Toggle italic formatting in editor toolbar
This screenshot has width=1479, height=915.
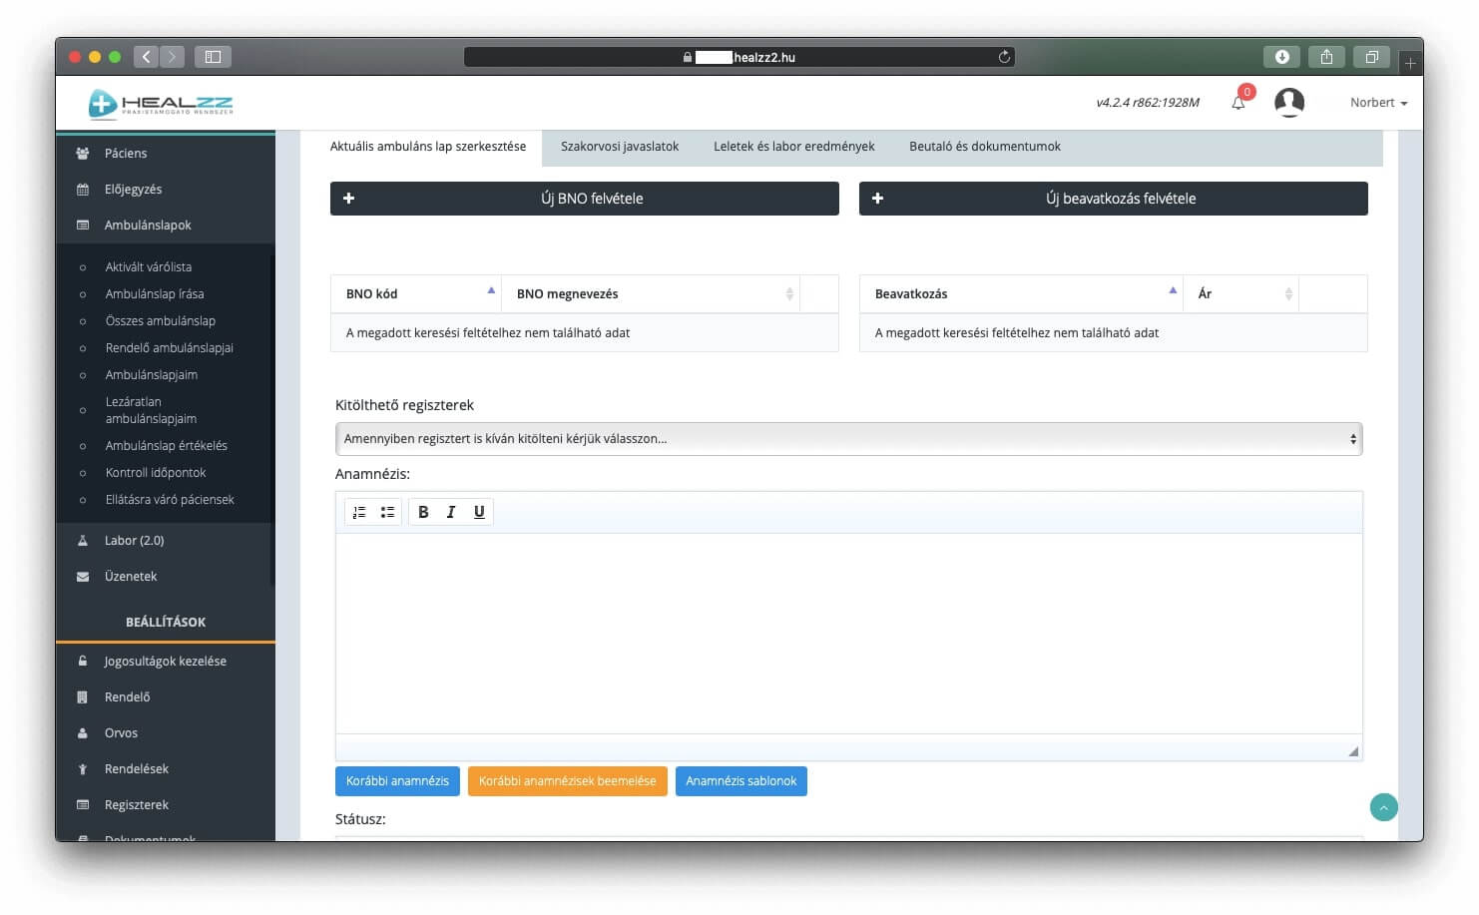click(451, 512)
